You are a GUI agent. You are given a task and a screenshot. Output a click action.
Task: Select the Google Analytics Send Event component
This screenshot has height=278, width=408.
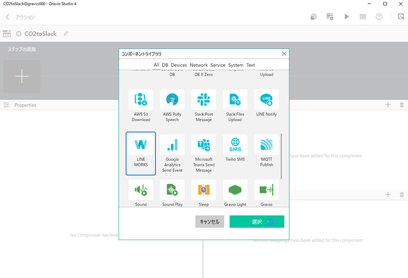pyautogui.click(x=172, y=153)
